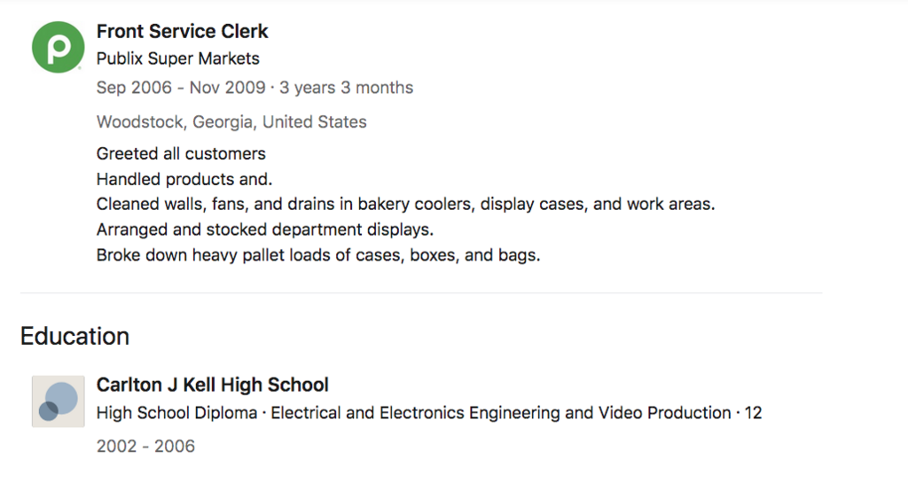This screenshot has height=498, width=908.
Task: Open the Carlton J Kell High School link
Action: [212, 385]
